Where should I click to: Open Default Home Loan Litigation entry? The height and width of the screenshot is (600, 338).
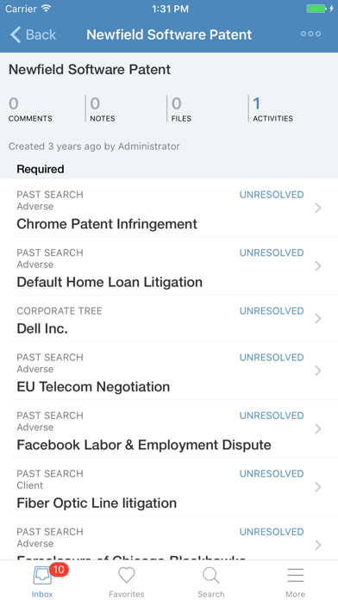(x=169, y=266)
